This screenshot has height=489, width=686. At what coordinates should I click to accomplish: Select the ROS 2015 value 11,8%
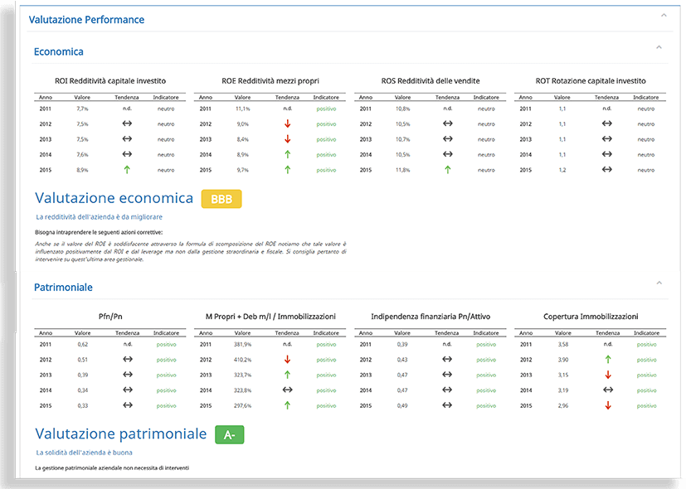pyautogui.click(x=403, y=170)
